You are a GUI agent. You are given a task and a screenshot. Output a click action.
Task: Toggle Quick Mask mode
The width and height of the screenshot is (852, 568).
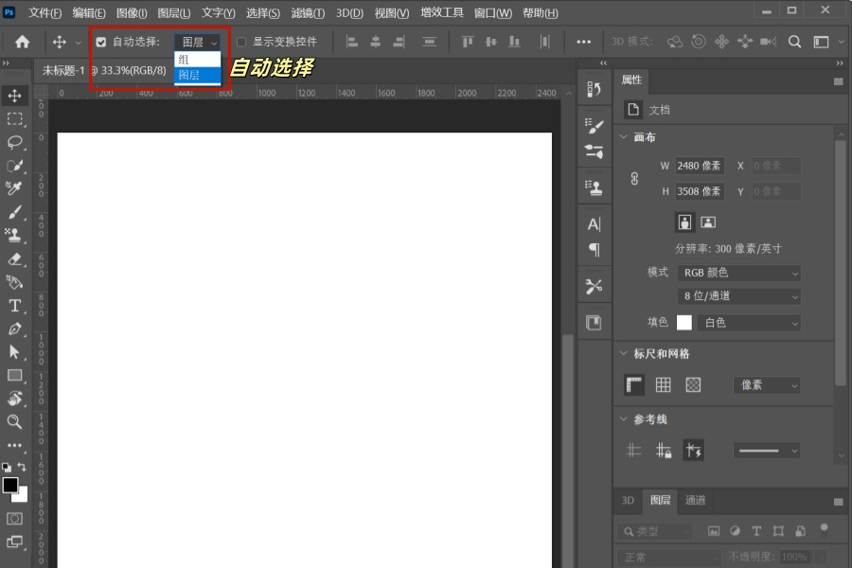14,519
